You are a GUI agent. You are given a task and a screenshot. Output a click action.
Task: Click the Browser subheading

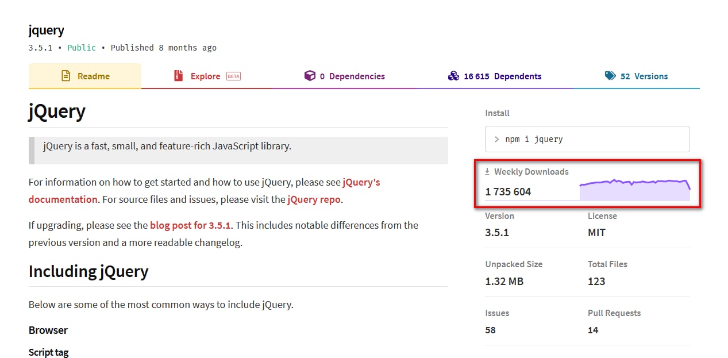48,330
